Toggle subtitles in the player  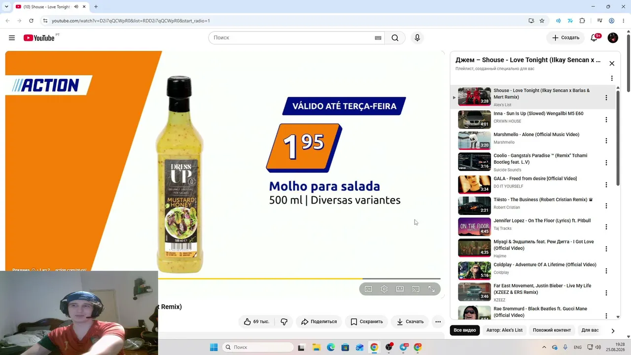(x=368, y=289)
